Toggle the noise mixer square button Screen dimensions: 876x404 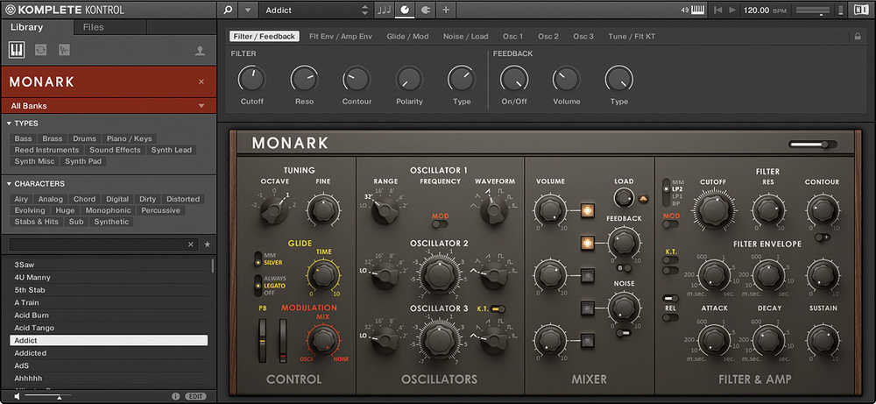pyautogui.click(x=587, y=308)
